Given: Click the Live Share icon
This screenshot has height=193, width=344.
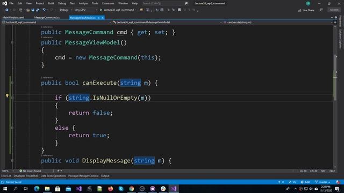Looking at the screenshot, I should (300, 10).
